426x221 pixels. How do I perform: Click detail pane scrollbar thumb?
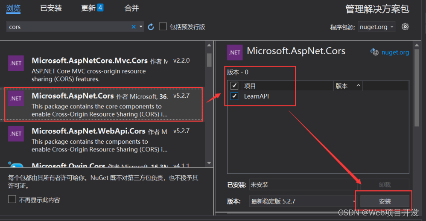(417, 88)
